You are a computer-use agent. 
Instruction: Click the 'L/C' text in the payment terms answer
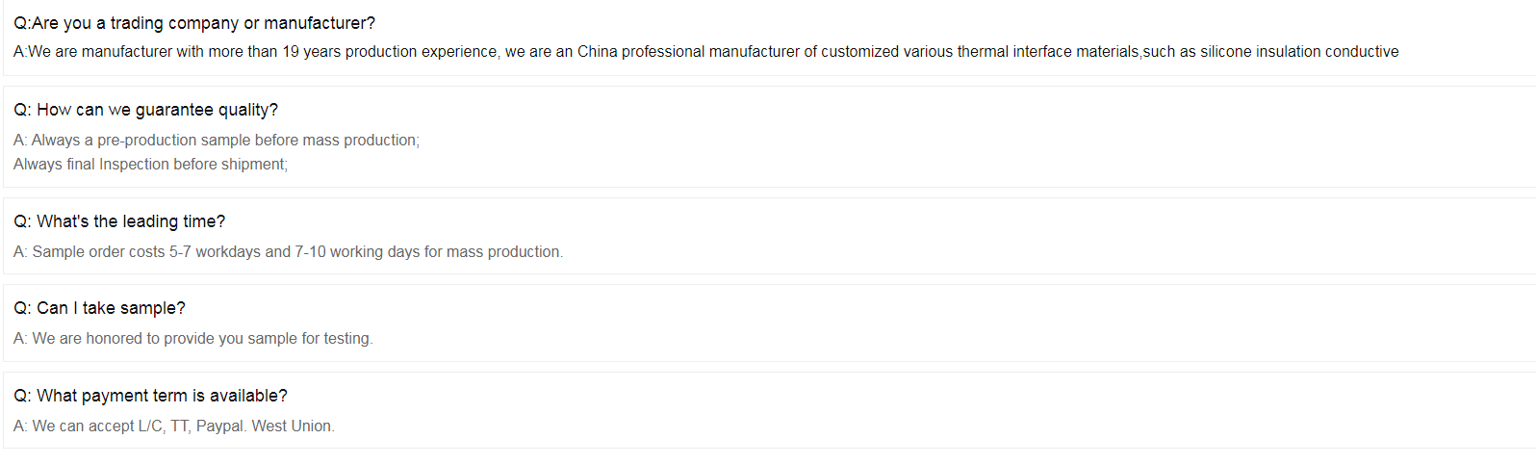[151, 426]
